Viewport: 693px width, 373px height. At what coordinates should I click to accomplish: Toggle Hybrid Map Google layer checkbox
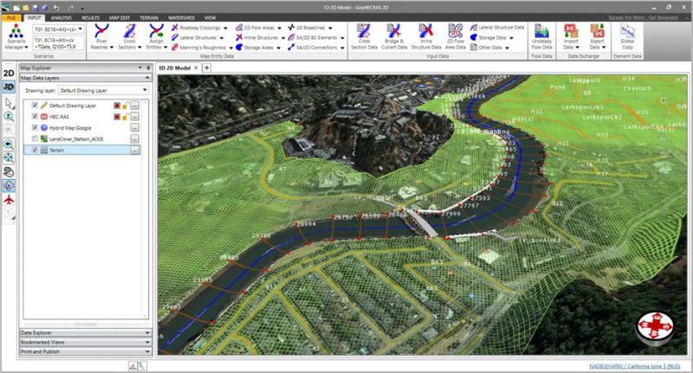35,127
